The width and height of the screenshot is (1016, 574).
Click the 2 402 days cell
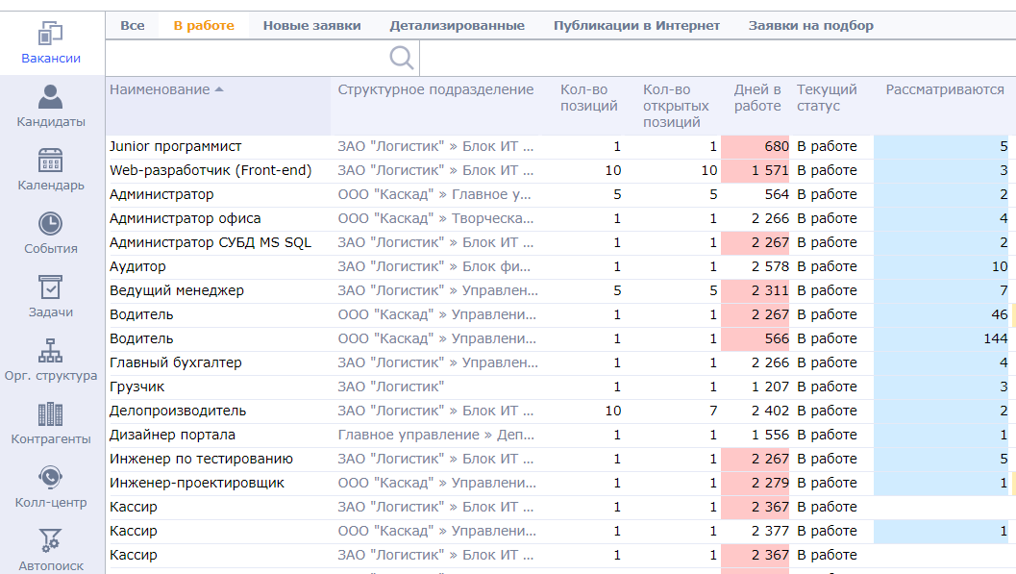[755, 411]
